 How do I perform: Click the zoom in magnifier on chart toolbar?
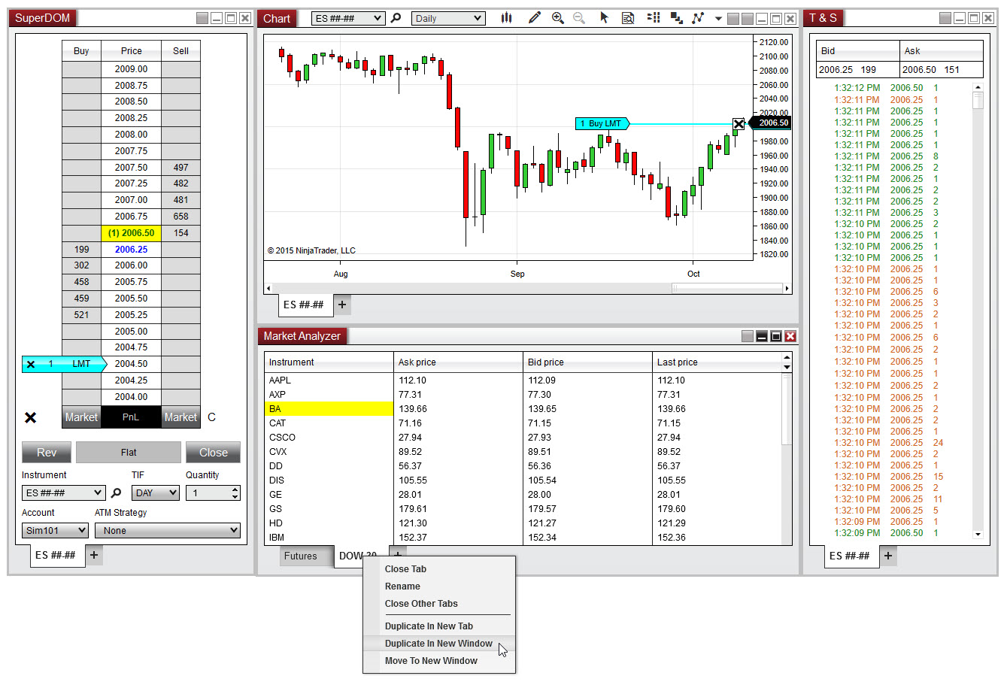tap(557, 18)
